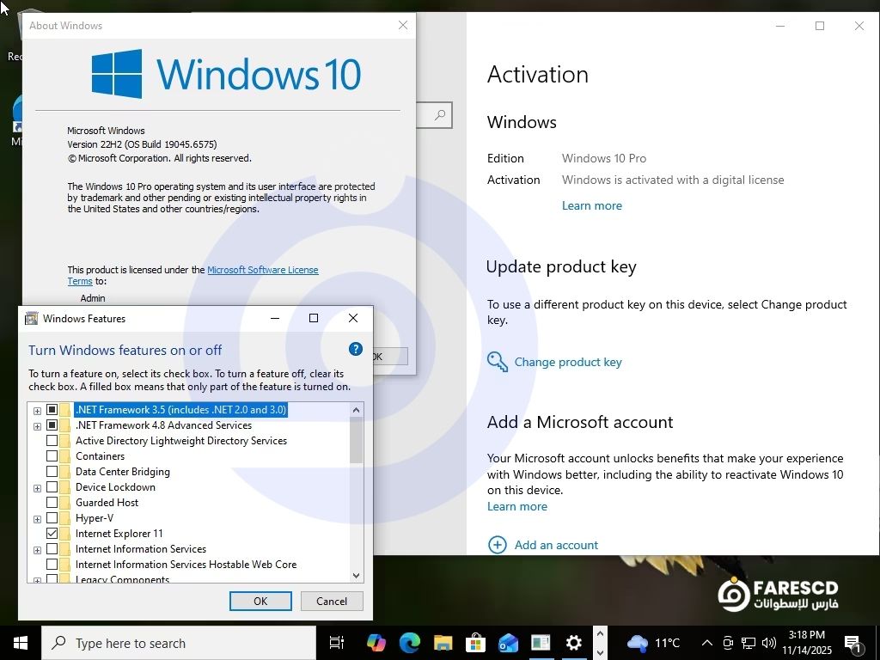Screen dimensions: 880x660
Task: Show hidden system tray icons
Action: pyautogui.click(x=706, y=643)
